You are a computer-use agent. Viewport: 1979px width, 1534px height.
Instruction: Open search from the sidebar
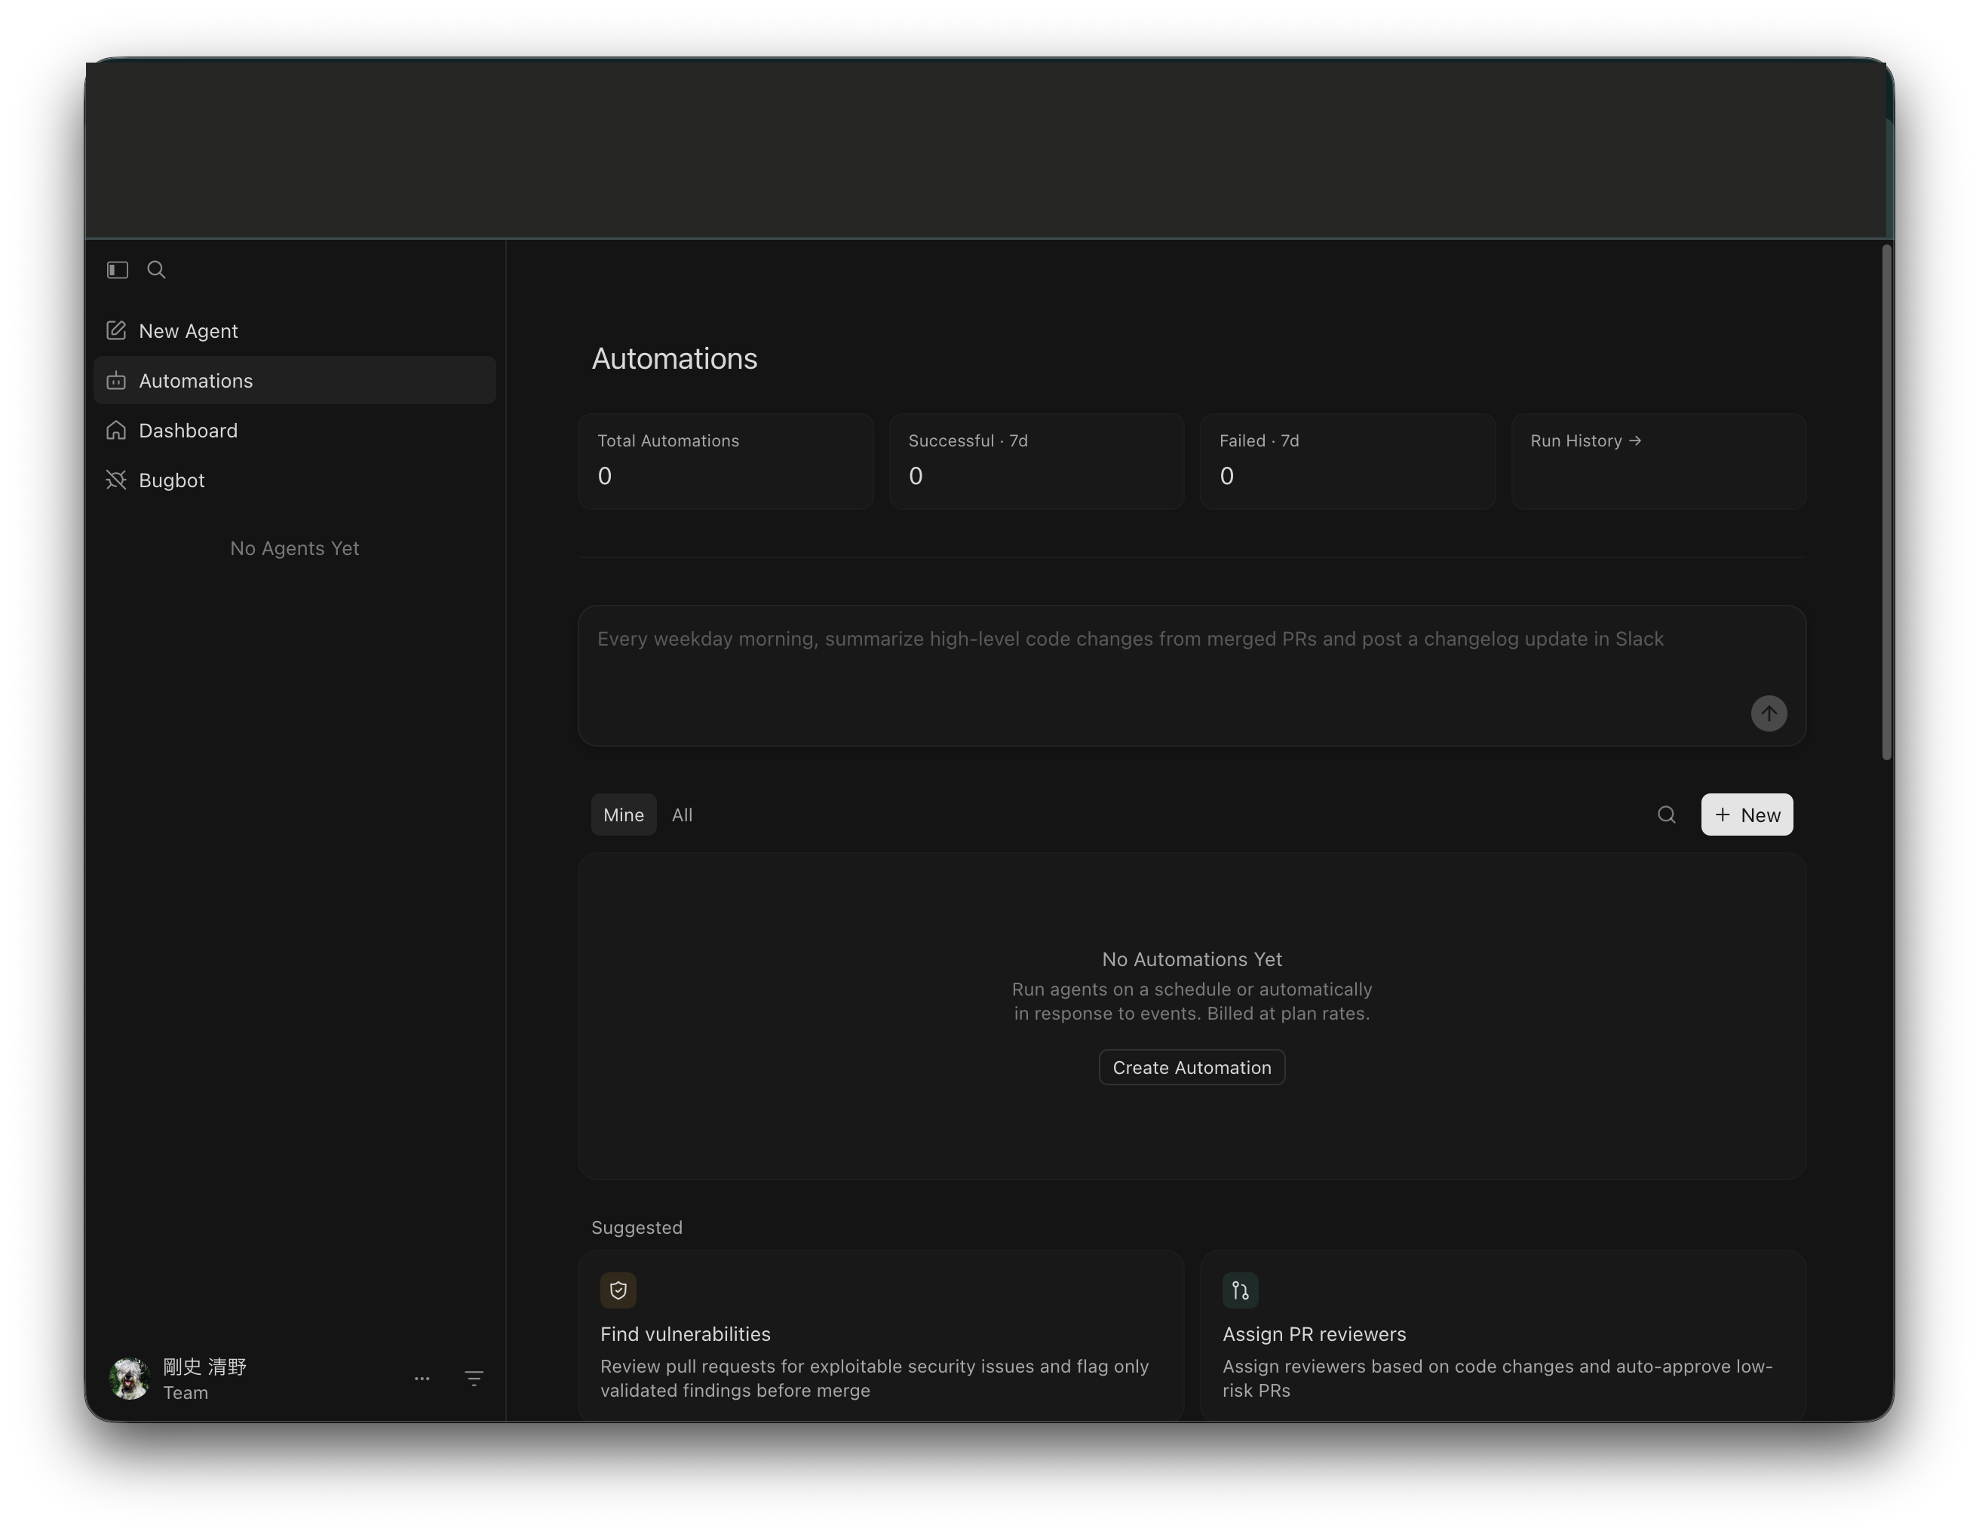click(x=156, y=269)
